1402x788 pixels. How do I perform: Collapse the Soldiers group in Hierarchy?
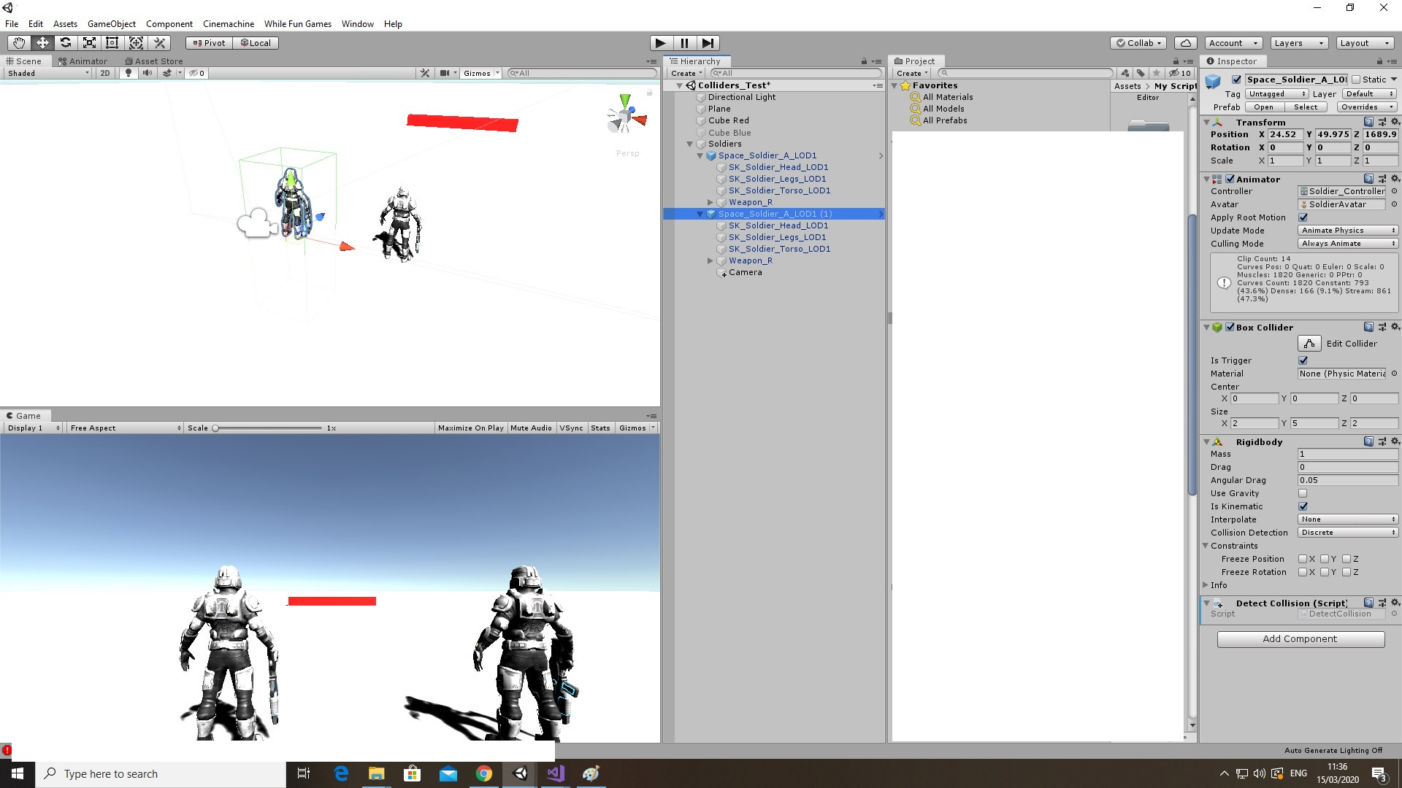(x=690, y=144)
